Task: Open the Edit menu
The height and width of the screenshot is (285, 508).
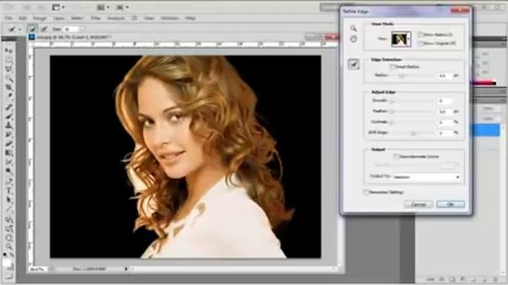Action: coord(22,18)
